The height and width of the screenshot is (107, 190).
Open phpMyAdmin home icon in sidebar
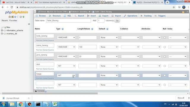tap(9, 17)
